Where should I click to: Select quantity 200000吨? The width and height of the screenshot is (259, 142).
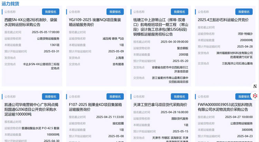(x=247, y=40)
